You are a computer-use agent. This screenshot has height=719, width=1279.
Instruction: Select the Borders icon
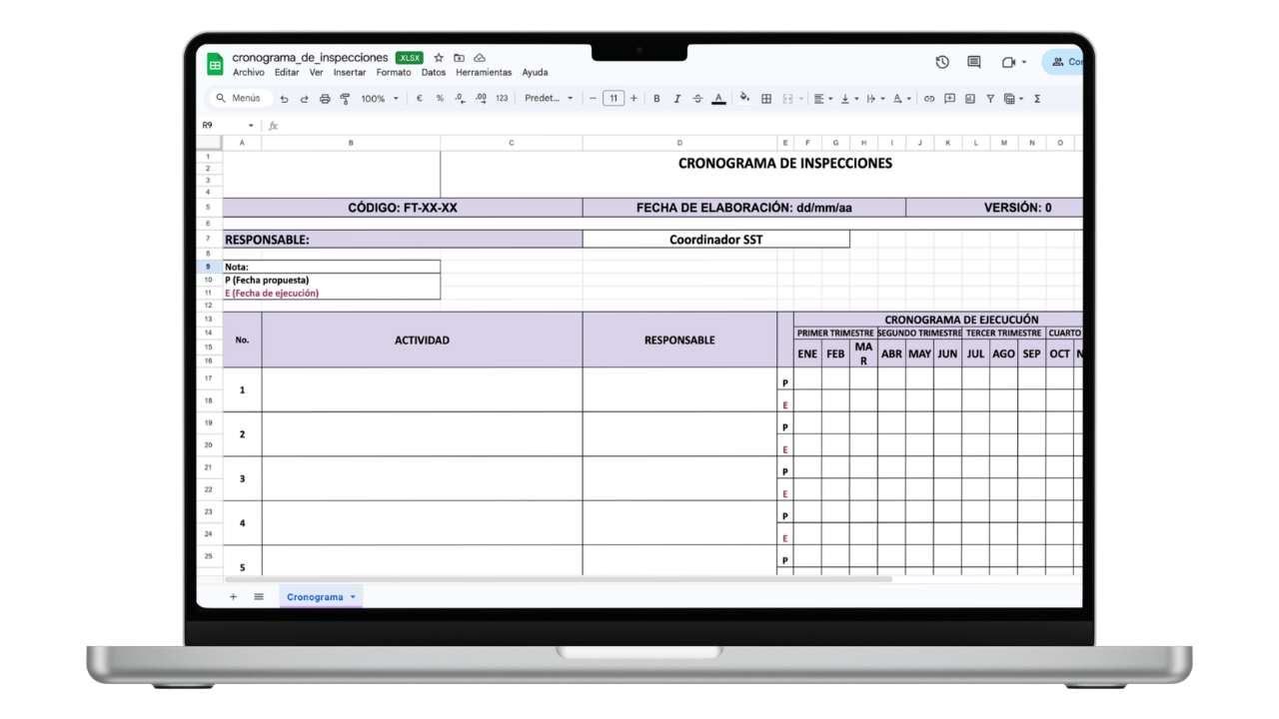(765, 98)
